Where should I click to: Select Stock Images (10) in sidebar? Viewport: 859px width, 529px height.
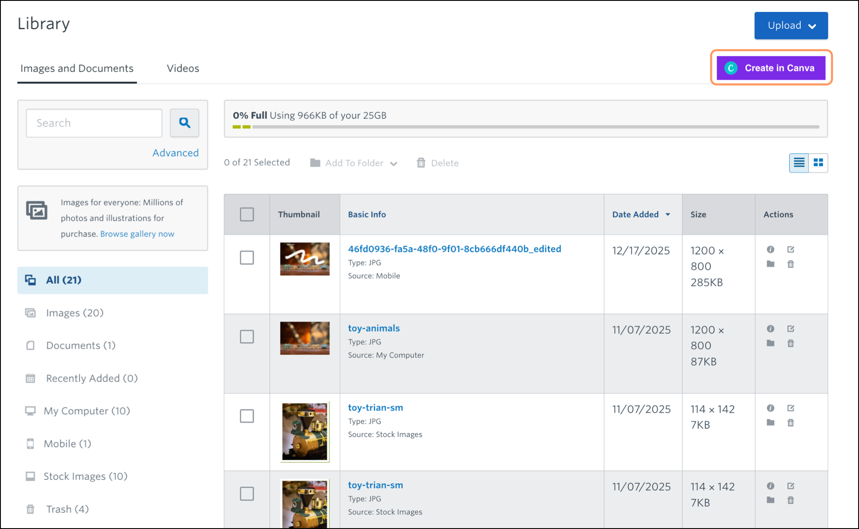(x=85, y=476)
